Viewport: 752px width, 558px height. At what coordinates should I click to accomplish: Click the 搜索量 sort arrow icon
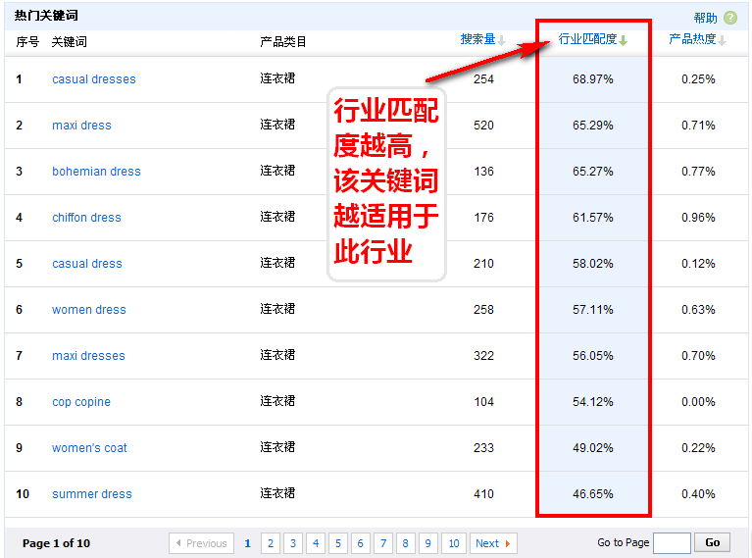click(x=502, y=40)
